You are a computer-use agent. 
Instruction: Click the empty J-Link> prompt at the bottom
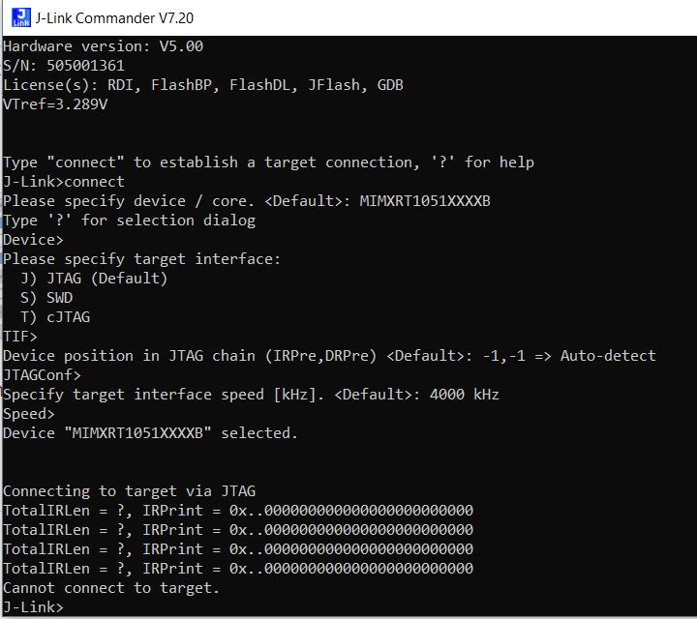(x=33, y=607)
